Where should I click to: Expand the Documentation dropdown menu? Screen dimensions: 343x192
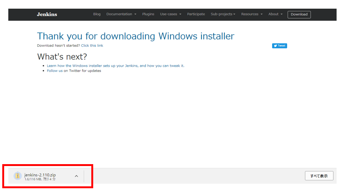tap(122, 14)
